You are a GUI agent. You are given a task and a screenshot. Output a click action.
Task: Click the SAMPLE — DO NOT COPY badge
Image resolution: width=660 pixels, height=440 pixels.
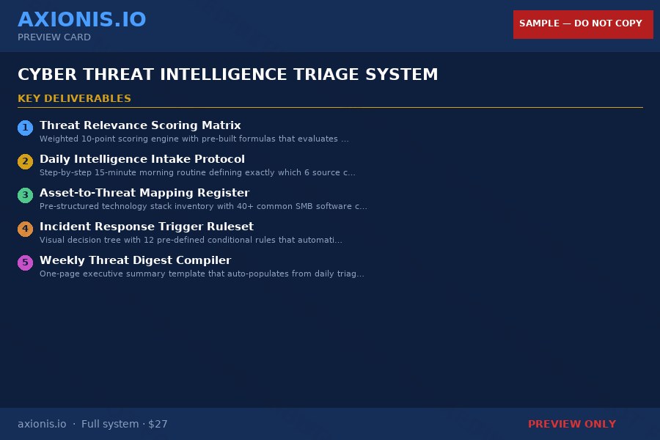tap(583, 24)
